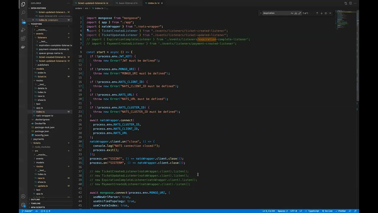
Task: Open the Search view in activity bar
Action: pyautogui.click(x=23, y=13)
